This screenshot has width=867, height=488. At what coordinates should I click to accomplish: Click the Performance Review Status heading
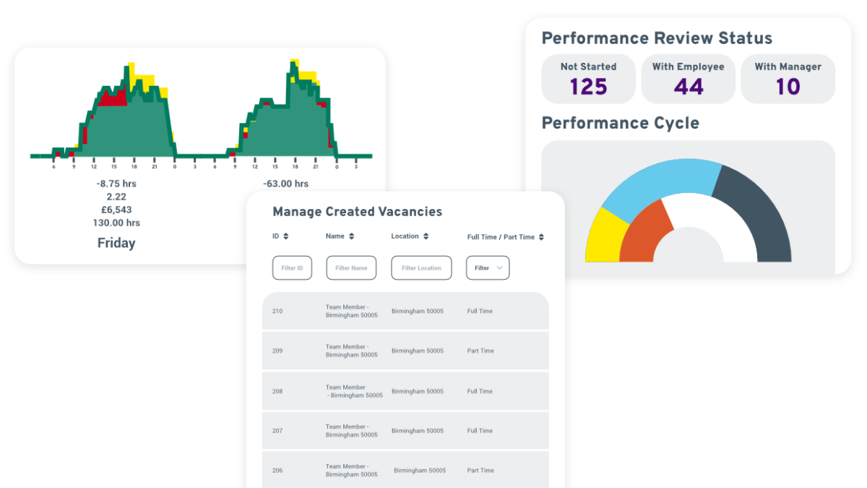657,38
